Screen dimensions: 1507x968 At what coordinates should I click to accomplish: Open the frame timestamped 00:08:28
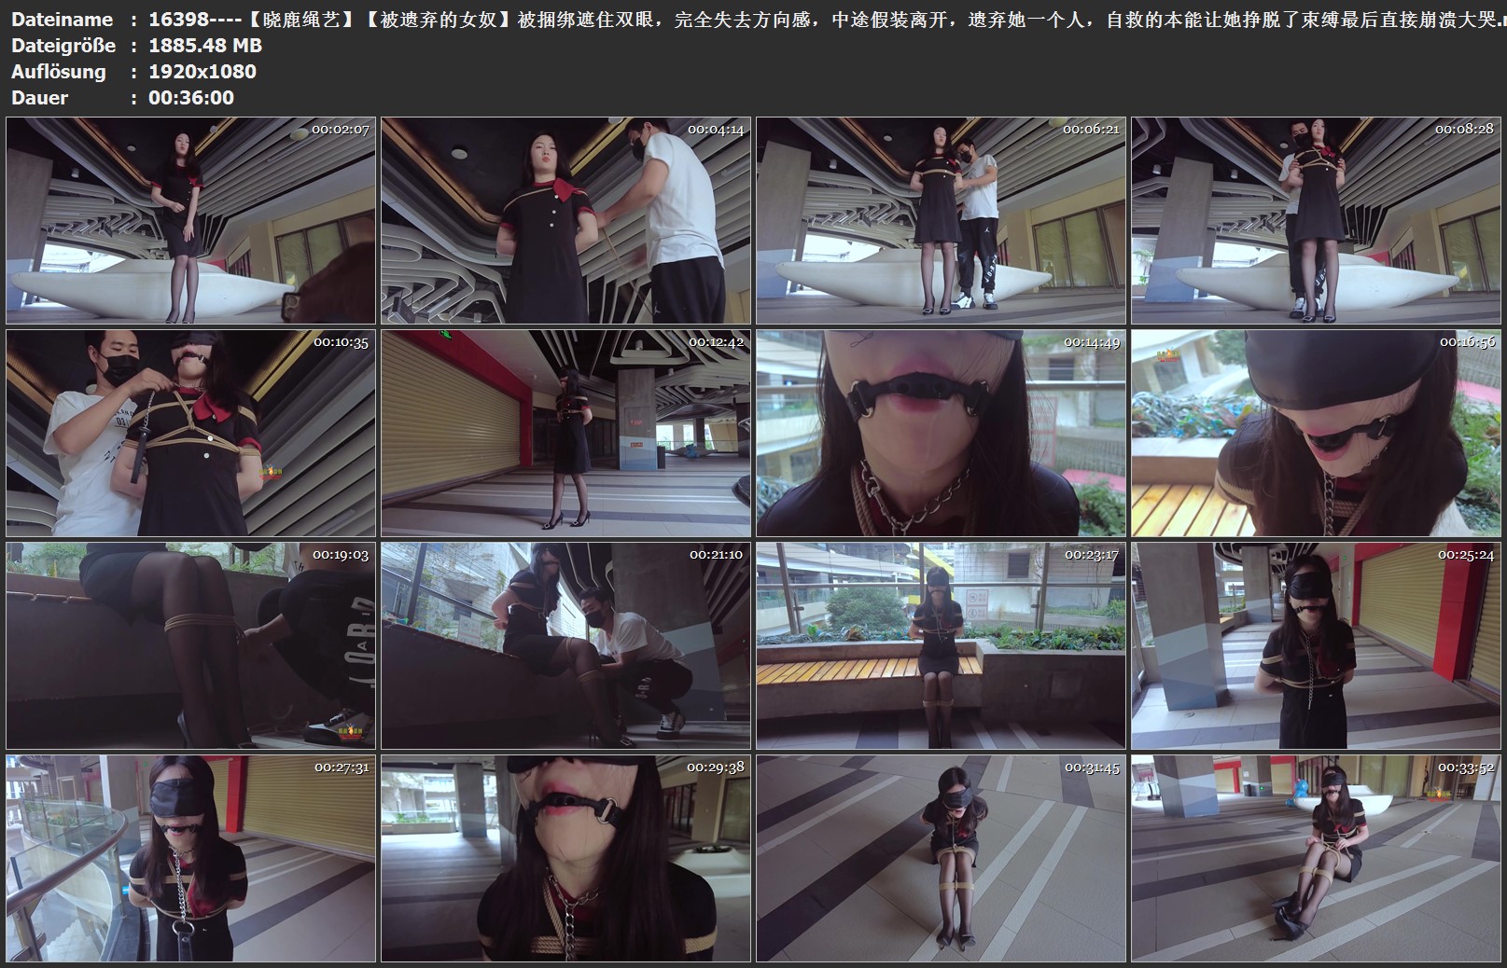[1316, 220]
